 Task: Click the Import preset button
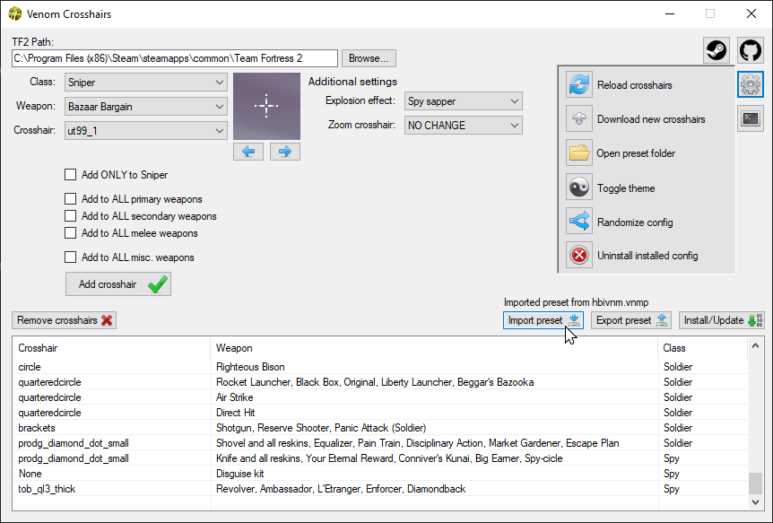click(x=543, y=320)
